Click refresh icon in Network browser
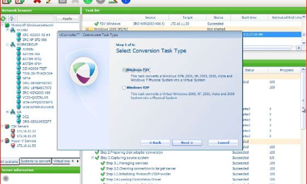307x184 pixels. [3, 19]
